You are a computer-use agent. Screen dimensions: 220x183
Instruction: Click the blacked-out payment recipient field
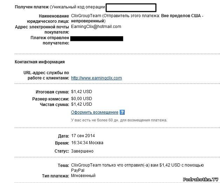point(97,38)
